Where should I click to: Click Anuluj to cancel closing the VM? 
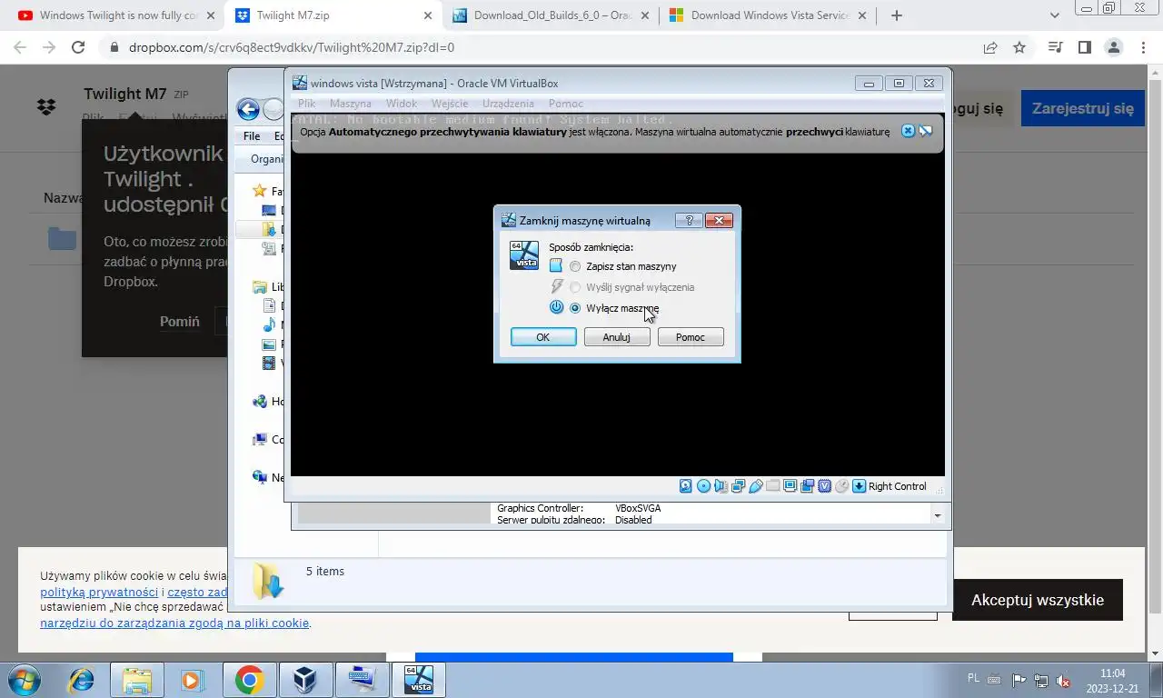tap(617, 337)
